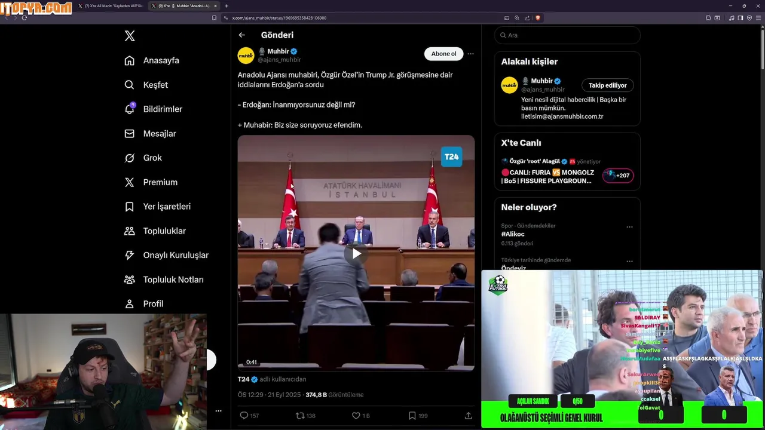The width and height of the screenshot is (765, 430).
Task: Open the X logo home link
Action: click(130, 36)
